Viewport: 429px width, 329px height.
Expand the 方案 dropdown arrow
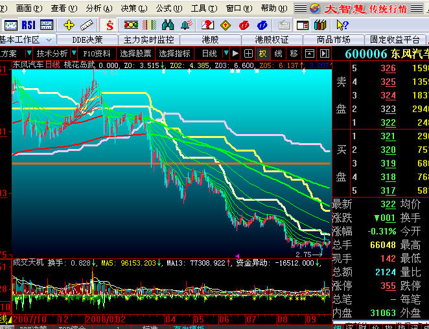point(29,53)
